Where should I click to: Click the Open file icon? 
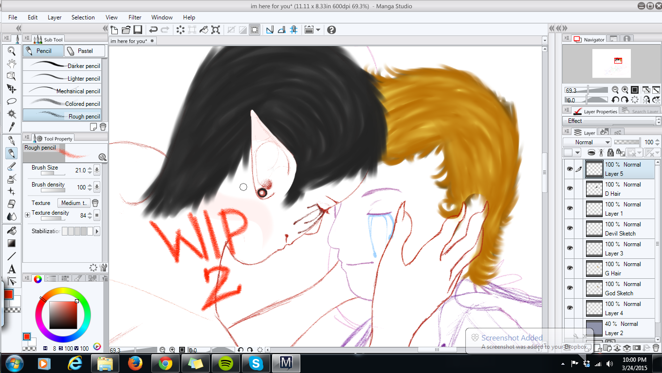(126, 30)
